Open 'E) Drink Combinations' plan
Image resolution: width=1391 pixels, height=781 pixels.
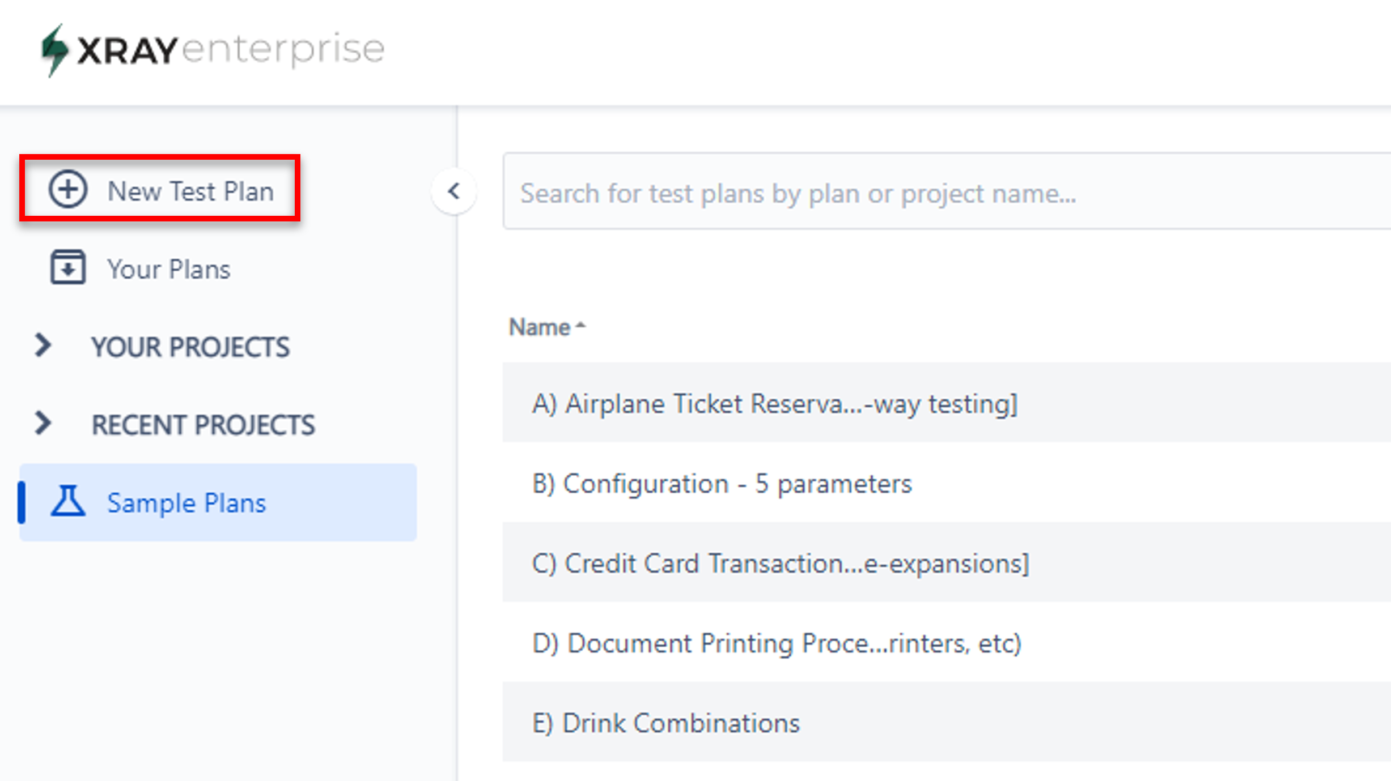point(947,722)
